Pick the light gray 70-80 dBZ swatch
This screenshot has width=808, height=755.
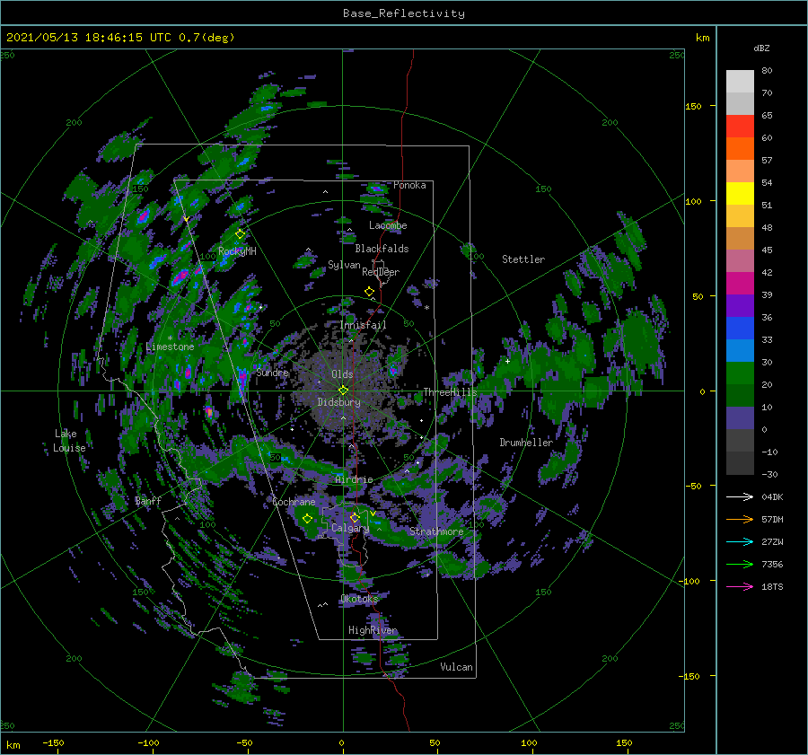click(740, 82)
